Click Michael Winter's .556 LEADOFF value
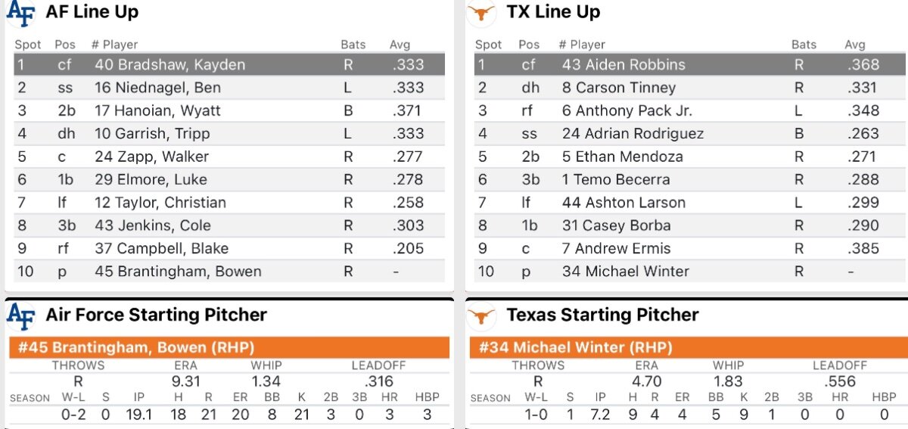This screenshot has width=908, height=429. tap(838, 381)
